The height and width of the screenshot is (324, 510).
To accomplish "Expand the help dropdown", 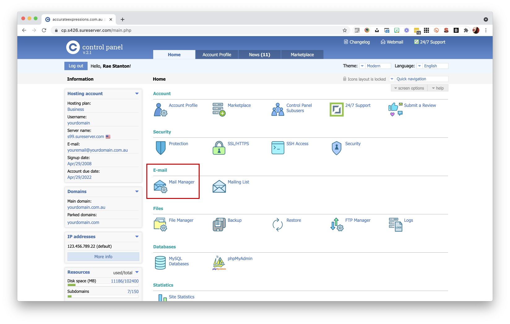I will pos(438,88).
